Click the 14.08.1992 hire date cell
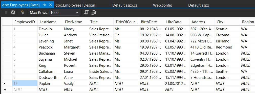The image size is (255, 94). [x=177, y=35]
